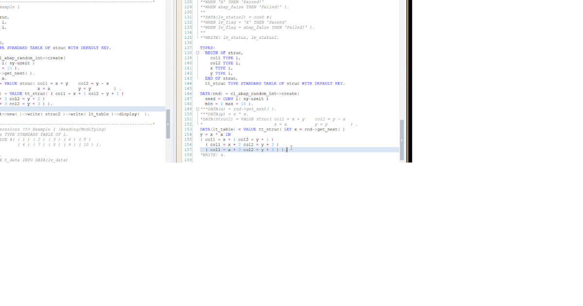
Task: Click the PE STANDARD TABLE OF struc text in left pane
Action: tap(49, 48)
